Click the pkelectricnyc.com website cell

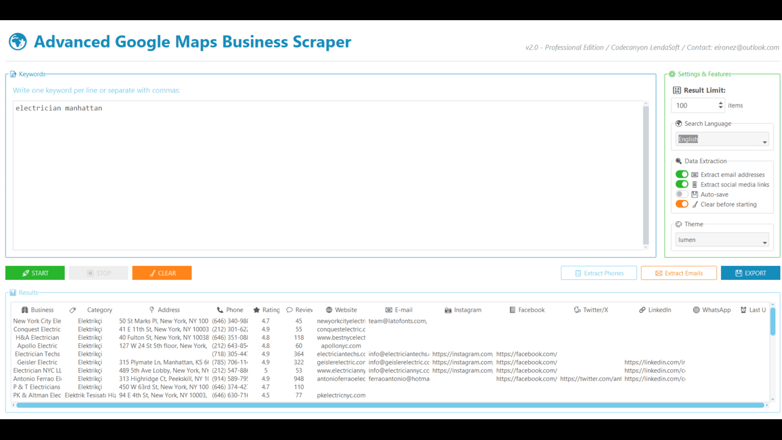coord(341,395)
